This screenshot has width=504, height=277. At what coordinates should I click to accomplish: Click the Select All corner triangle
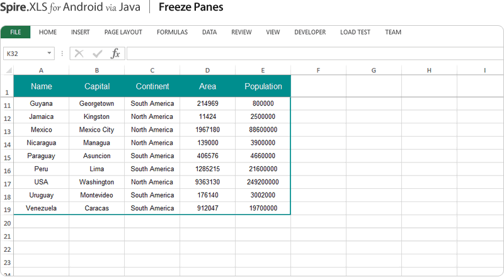pos(8,70)
